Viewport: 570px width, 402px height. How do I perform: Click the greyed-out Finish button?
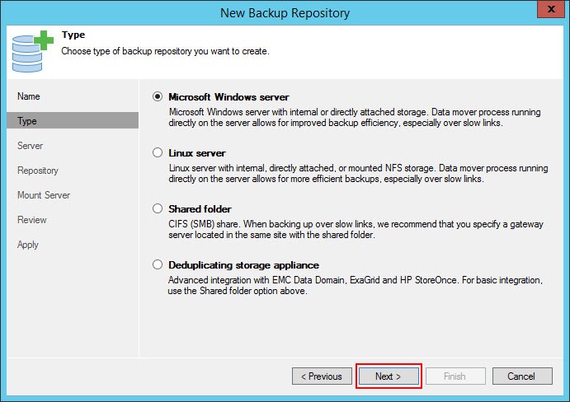tap(455, 376)
